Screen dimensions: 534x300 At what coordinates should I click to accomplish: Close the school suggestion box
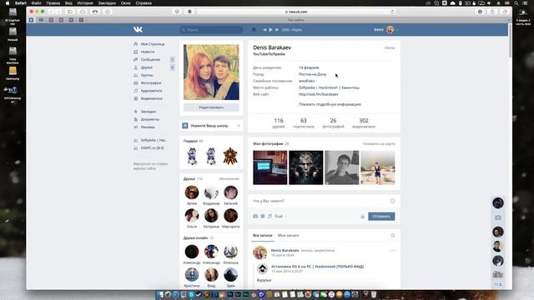(x=239, y=126)
